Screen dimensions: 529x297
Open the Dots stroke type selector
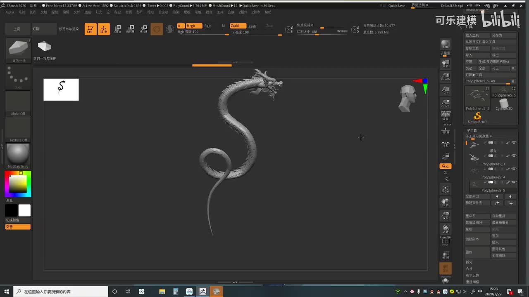click(x=18, y=78)
